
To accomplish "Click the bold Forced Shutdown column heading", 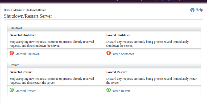I will [118, 35].
